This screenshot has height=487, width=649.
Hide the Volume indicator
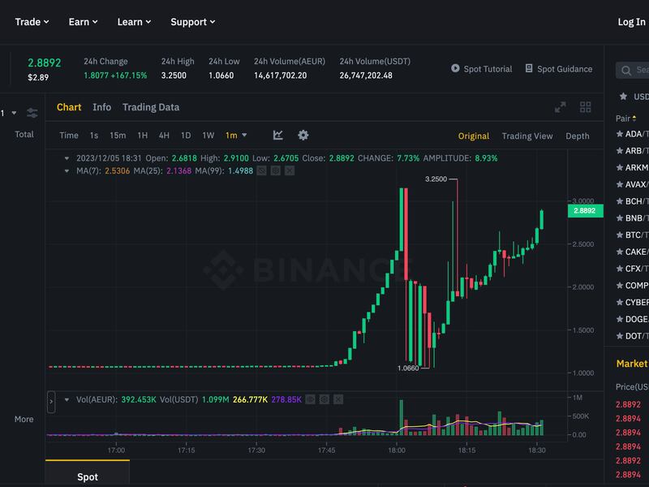click(x=310, y=399)
